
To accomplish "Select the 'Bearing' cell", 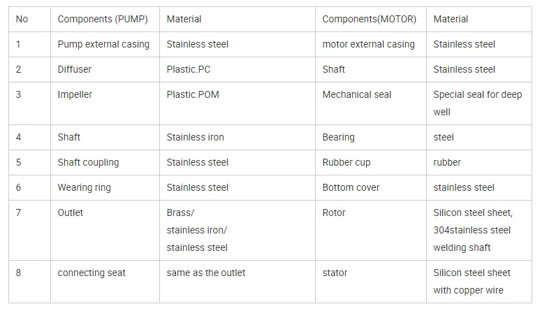I will (x=371, y=138).
